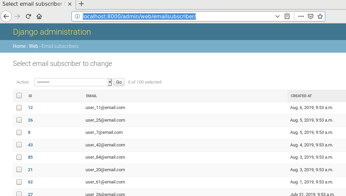Tick the checkbox for user_42@email.com
The image size is (346, 196).
(x=19, y=145)
